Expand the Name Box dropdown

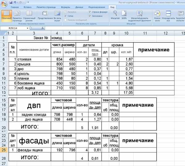27,28
